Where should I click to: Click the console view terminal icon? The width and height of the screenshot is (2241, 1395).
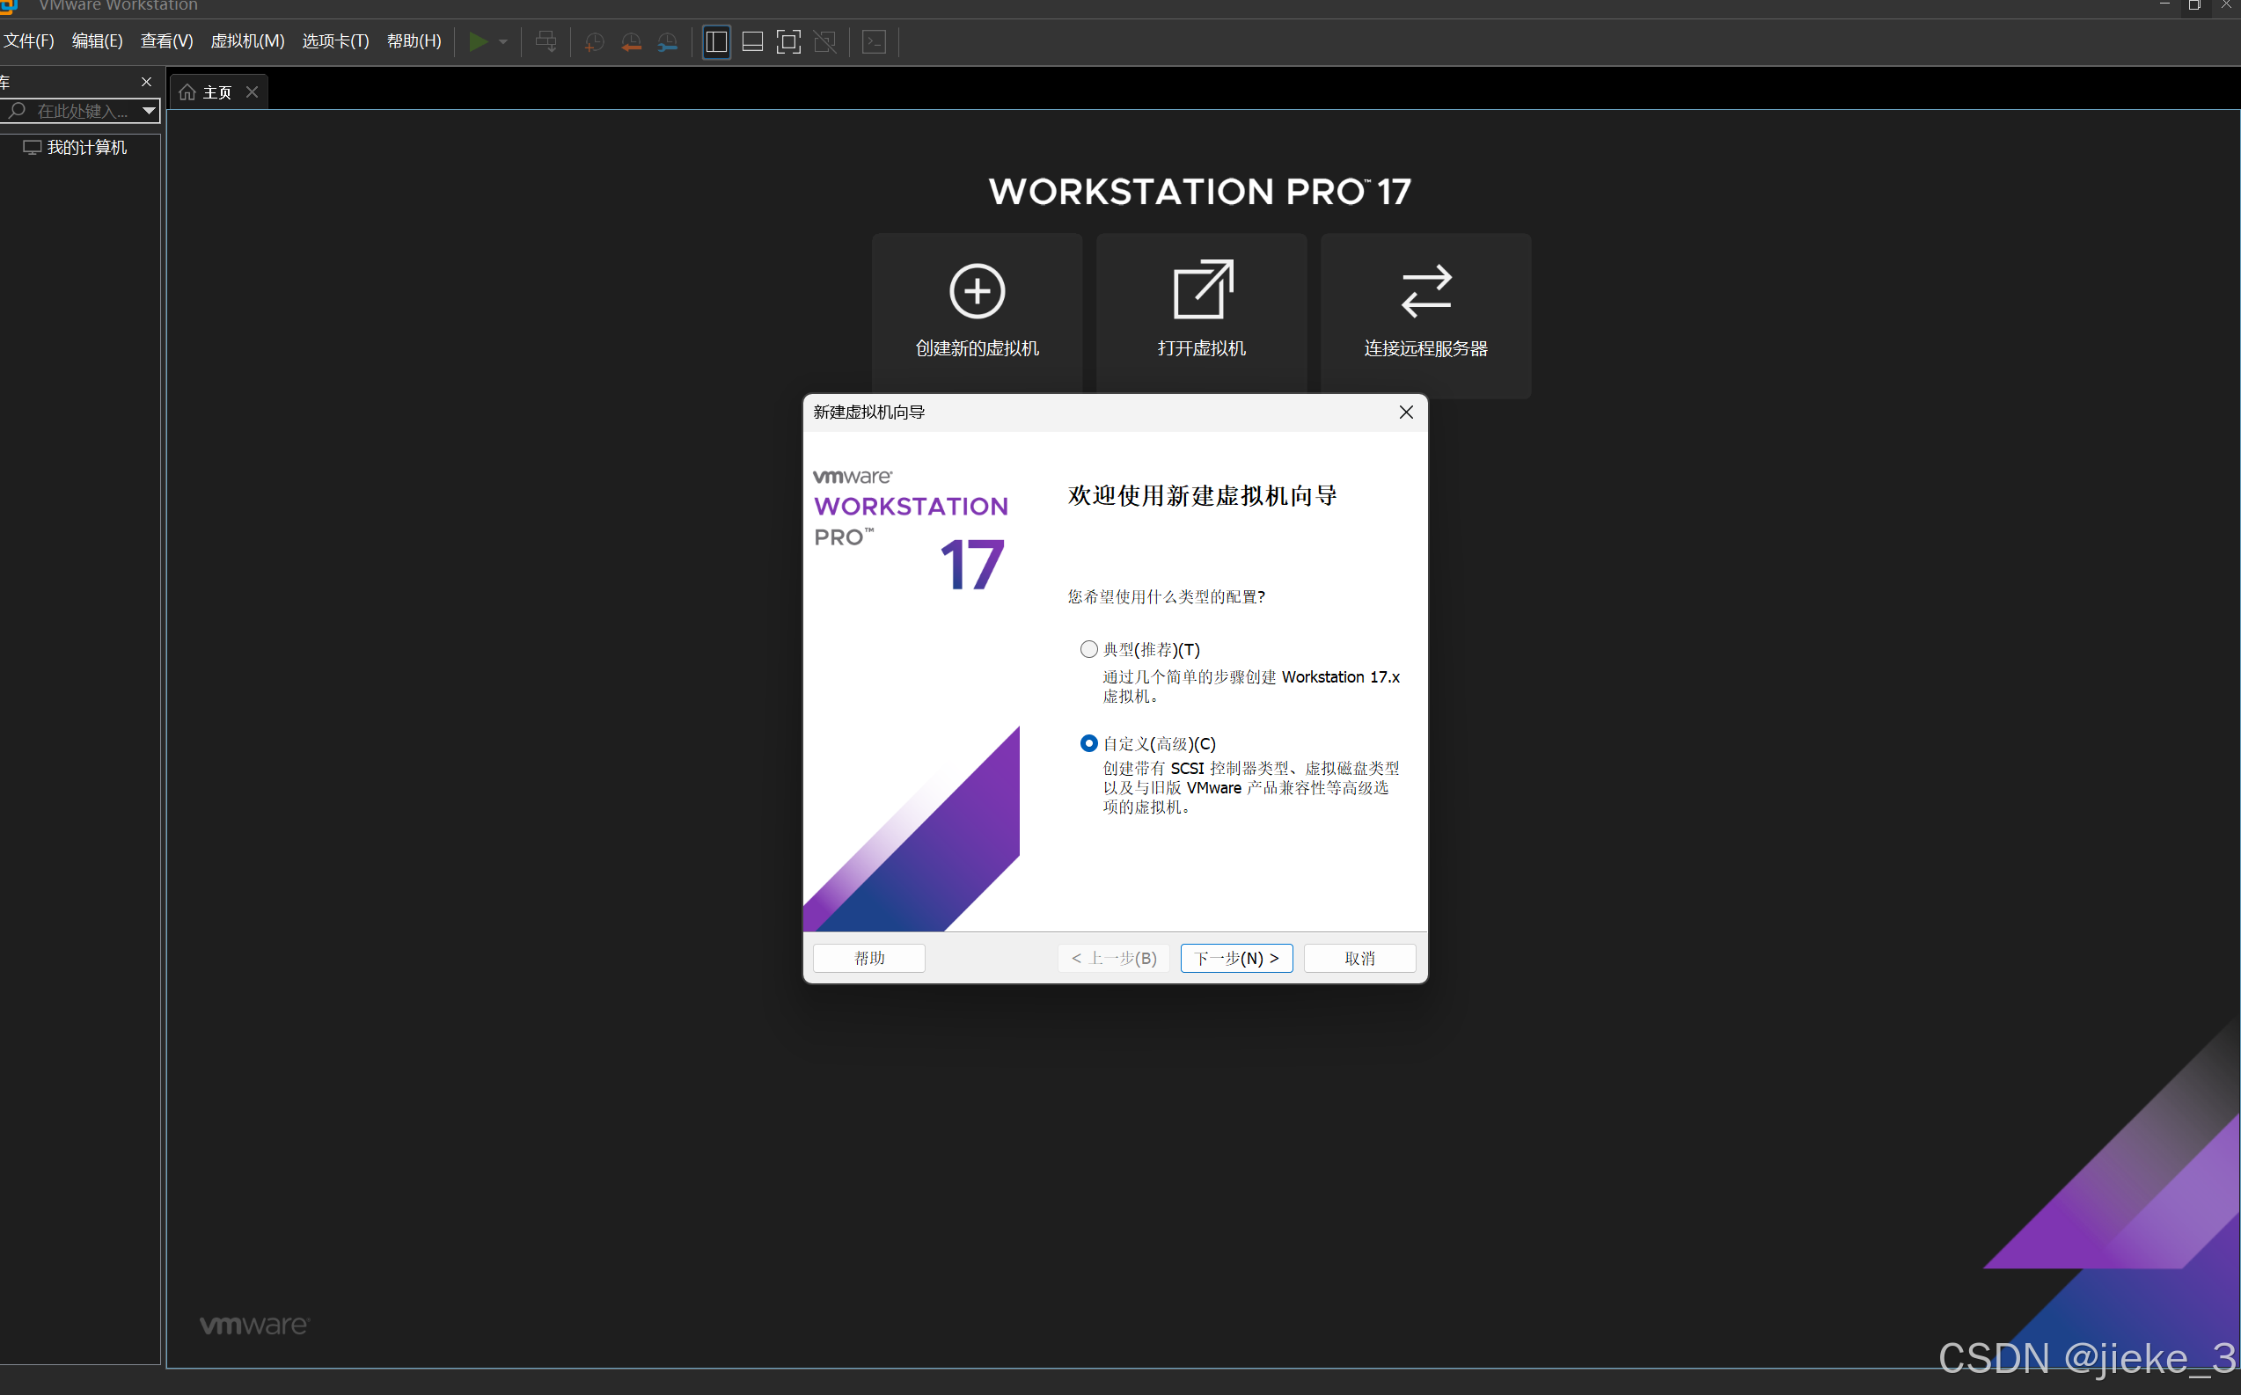pos(874,41)
